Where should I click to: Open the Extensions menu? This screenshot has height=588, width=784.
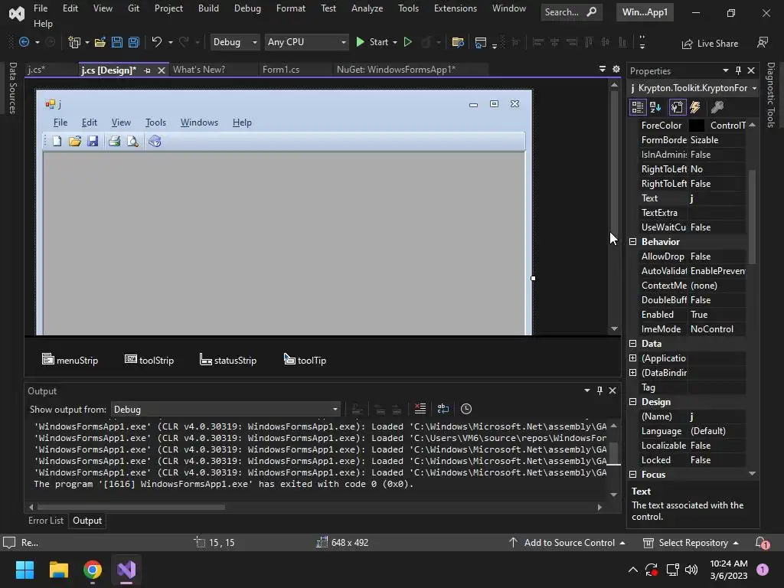coord(456,8)
